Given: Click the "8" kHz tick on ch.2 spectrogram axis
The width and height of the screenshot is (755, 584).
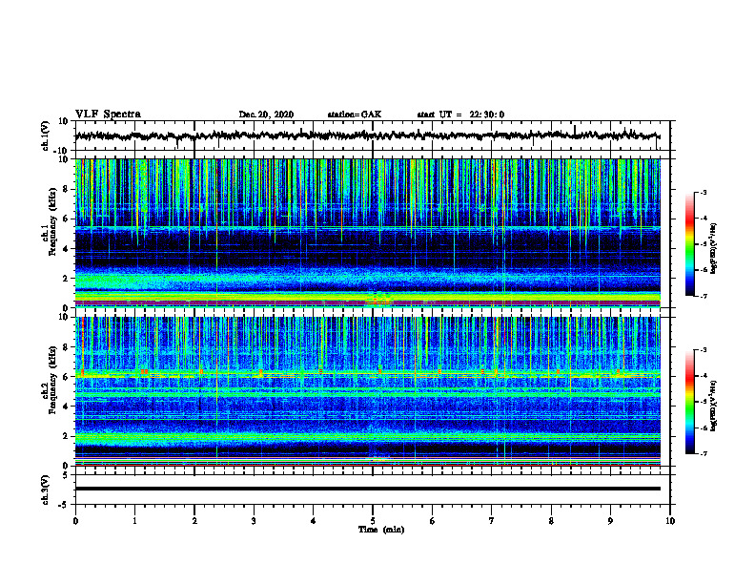Looking at the screenshot, I should tap(66, 347).
